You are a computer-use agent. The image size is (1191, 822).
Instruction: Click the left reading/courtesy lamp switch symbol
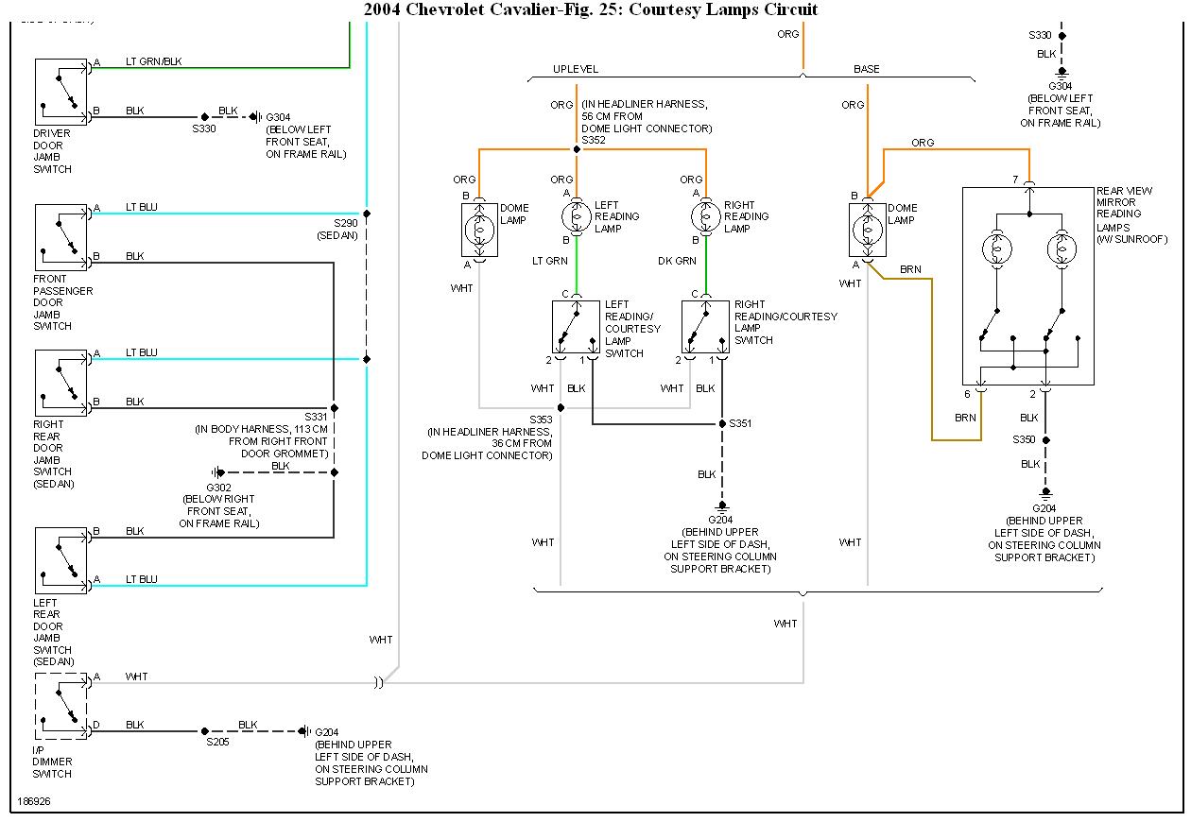tap(576, 327)
